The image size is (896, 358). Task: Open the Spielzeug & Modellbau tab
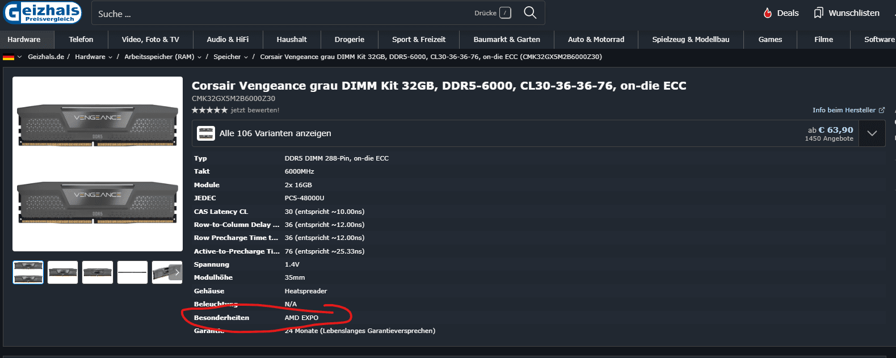click(x=691, y=40)
